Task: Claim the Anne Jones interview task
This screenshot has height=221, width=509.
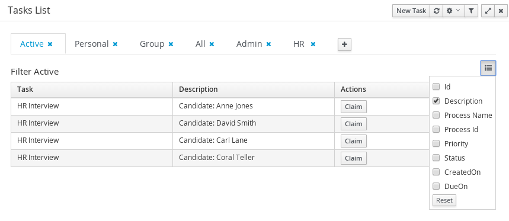Action: [354, 107]
